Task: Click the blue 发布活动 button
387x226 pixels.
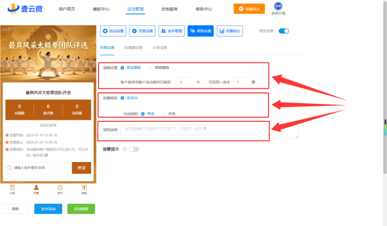Action: click(48, 209)
